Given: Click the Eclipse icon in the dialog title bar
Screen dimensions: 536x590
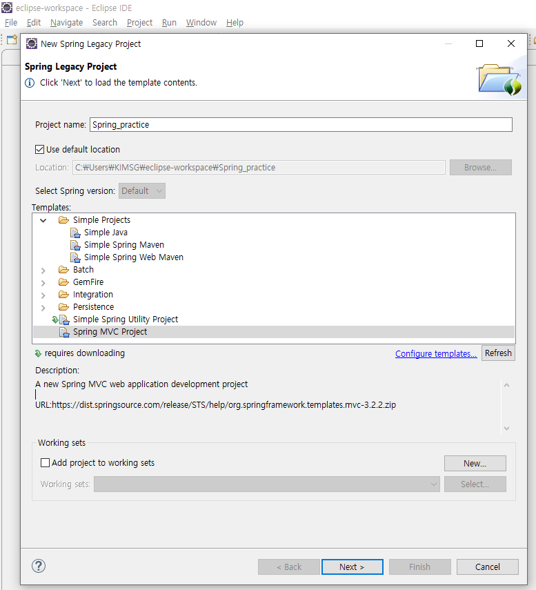Looking at the screenshot, I should (x=32, y=43).
